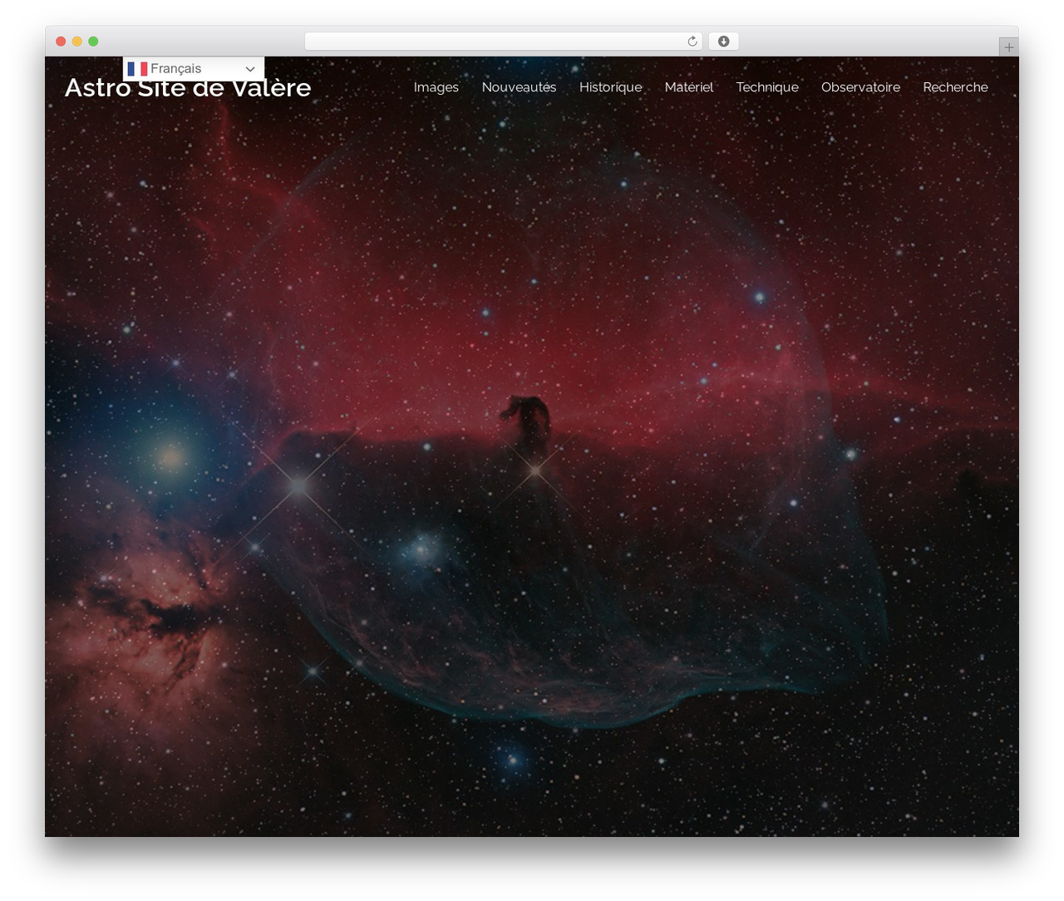Open the Technique navigation link
The height and width of the screenshot is (901, 1064).
(767, 87)
